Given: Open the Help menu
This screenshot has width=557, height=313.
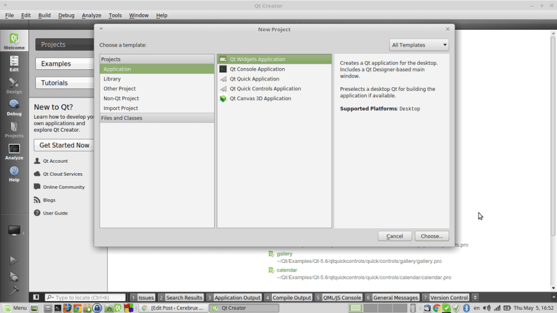Looking at the screenshot, I should click(x=162, y=15).
